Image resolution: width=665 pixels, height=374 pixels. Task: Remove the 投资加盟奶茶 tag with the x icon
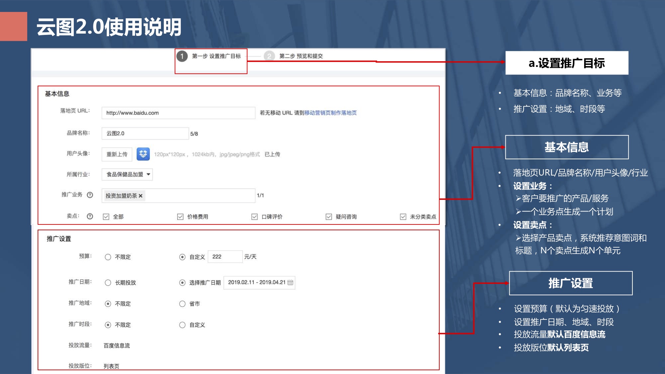141,196
